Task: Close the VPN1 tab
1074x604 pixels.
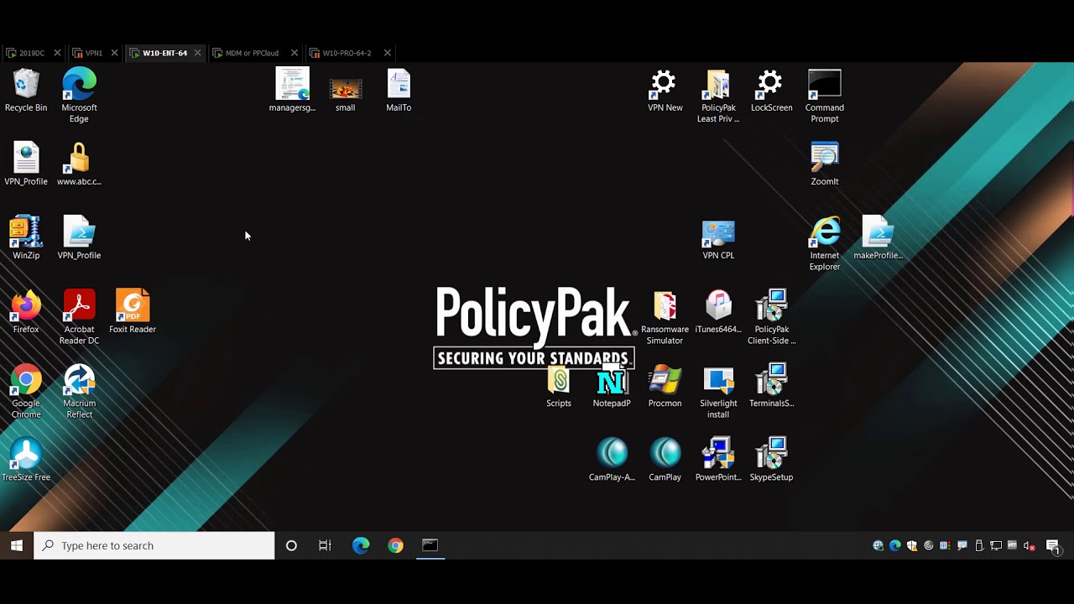Action: [x=115, y=53]
